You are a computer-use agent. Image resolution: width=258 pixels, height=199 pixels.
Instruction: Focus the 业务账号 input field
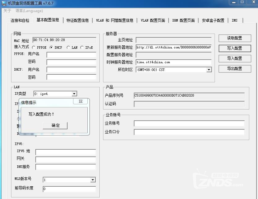tap(189, 124)
